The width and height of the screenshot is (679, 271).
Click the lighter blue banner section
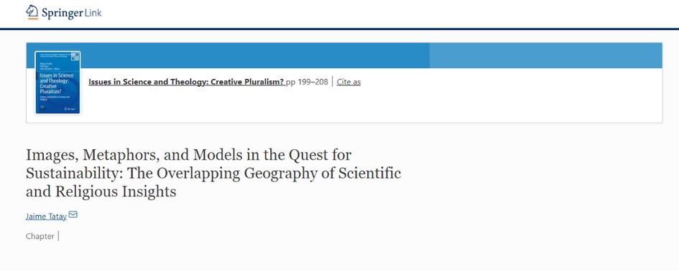(x=545, y=55)
